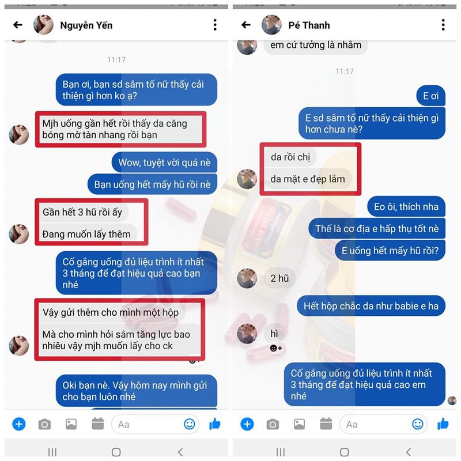
Task: Open Nguyễn Yến profile picture in header
Action: point(43,25)
